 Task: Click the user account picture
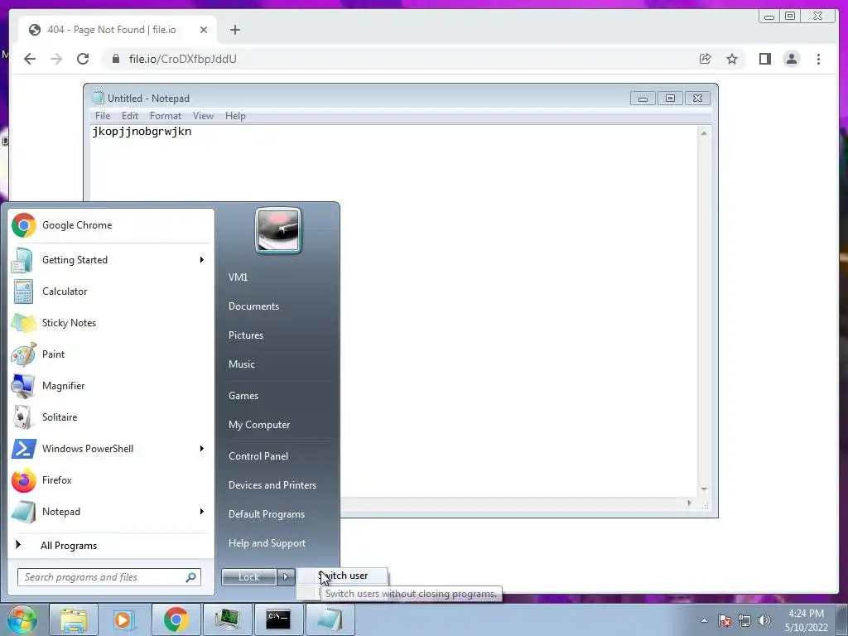tap(278, 230)
